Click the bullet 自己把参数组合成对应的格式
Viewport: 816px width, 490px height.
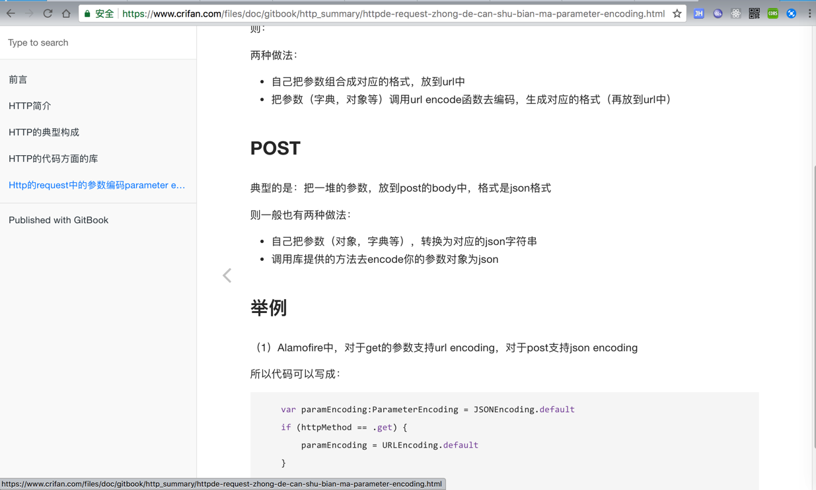368,81
